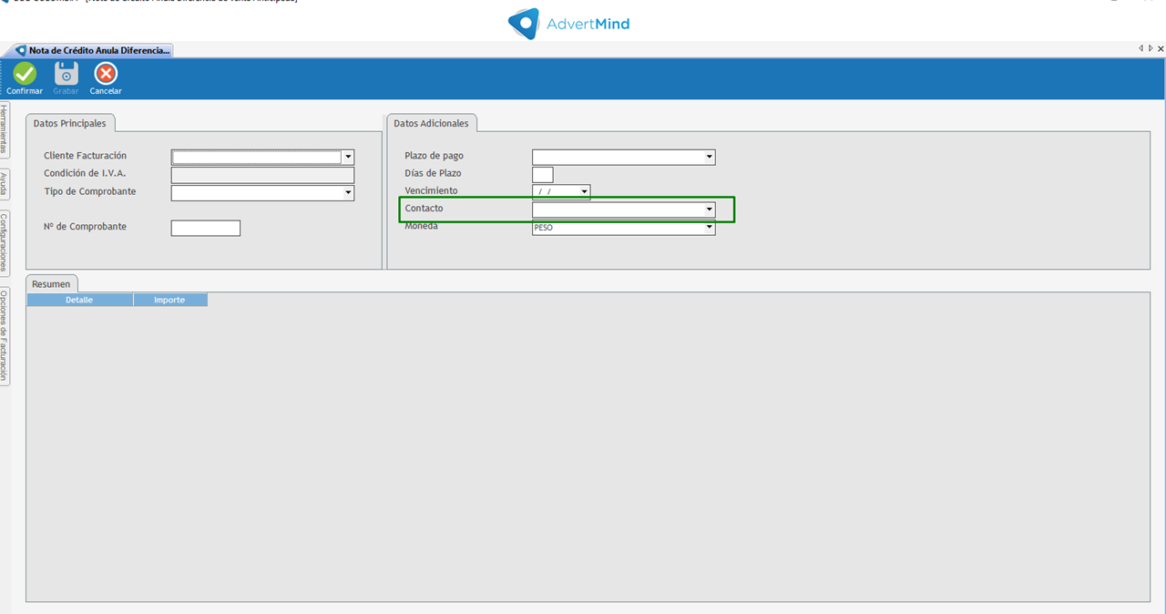Click the Días de Plazo input box
The width and height of the screenshot is (1166, 614).
[x=542, y=175]
